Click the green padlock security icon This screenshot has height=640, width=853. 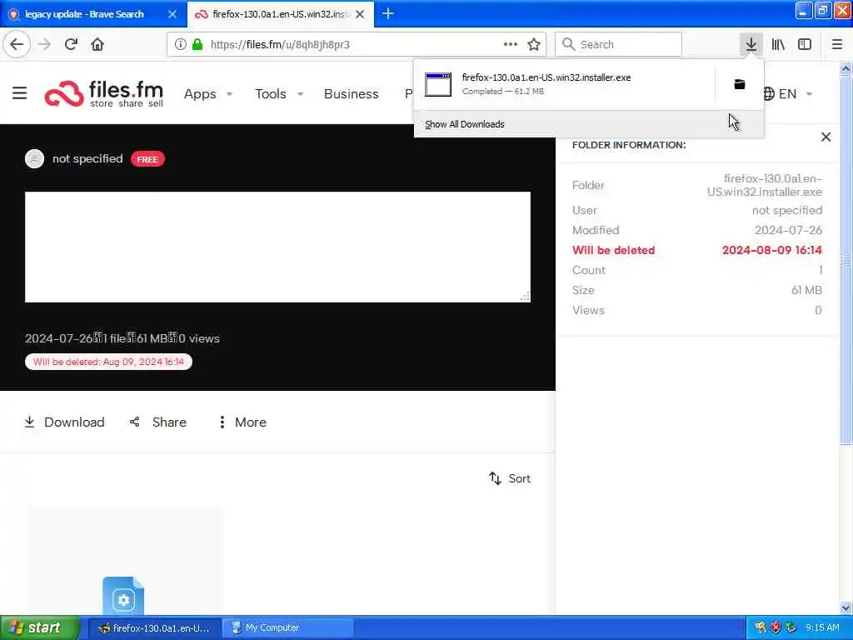[197, 44]
